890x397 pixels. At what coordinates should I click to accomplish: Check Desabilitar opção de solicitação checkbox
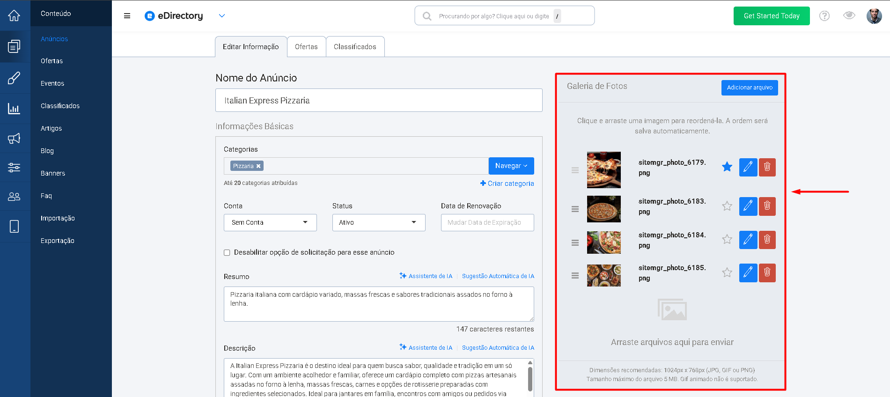[227, 253]
